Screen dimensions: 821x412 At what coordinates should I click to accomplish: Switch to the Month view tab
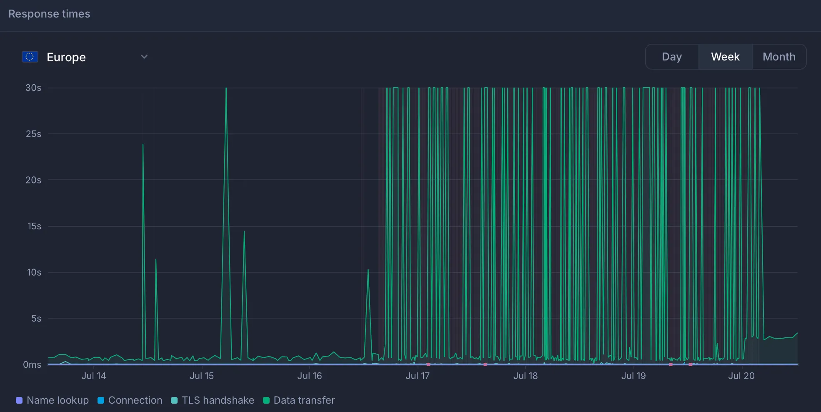point(779,57)
